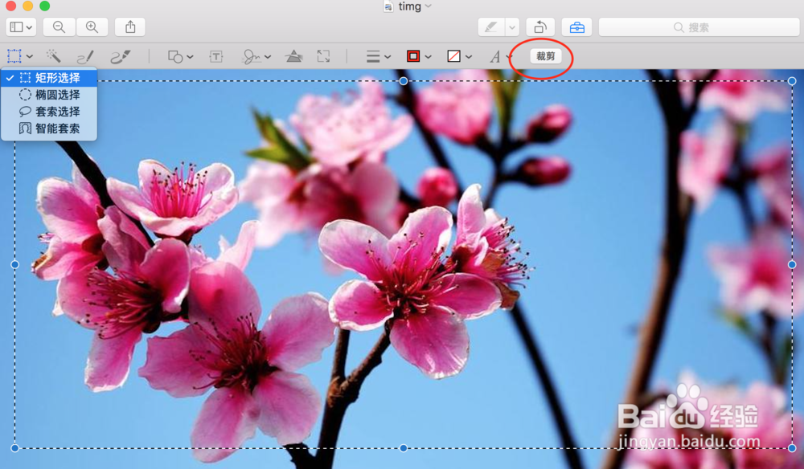Click the fill color swatch
804x469 pixels.
(453, 56)
